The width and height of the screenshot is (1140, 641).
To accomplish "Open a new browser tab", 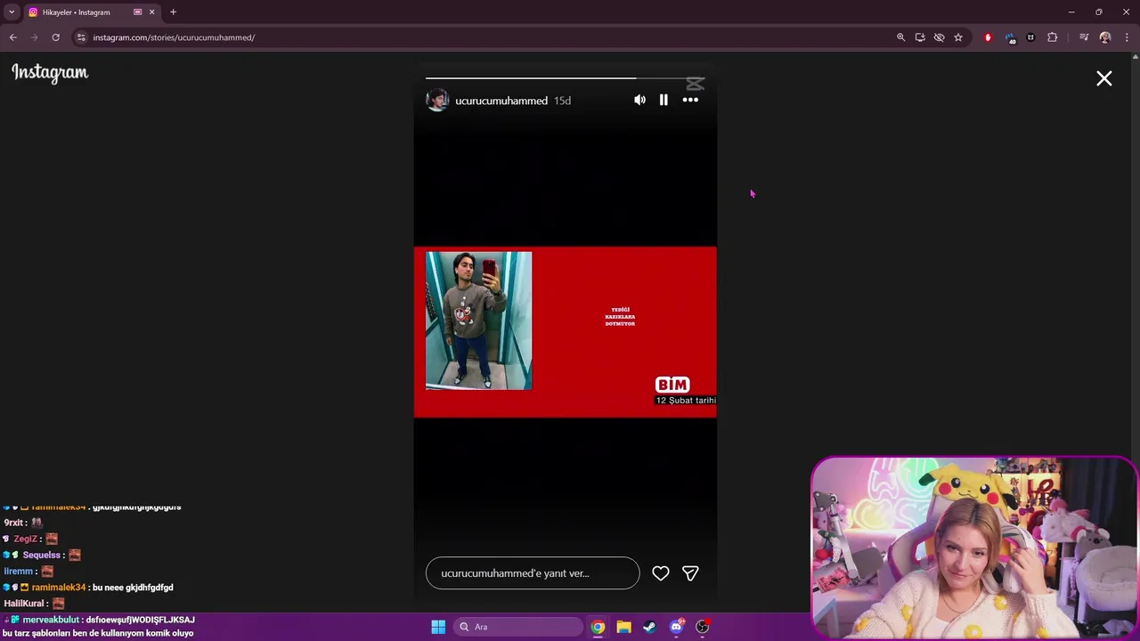I will coord(173,12).
